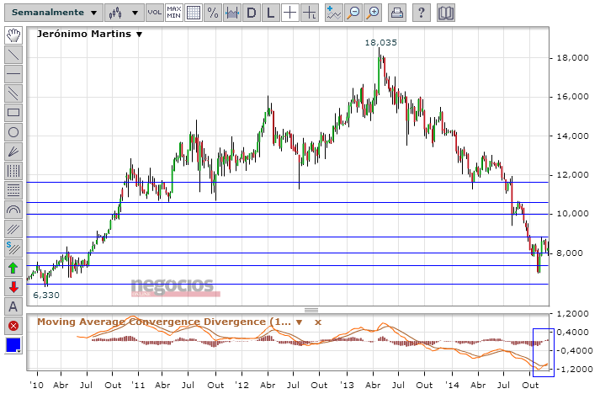Select the A text annotation tool
Screen dimensions: 600x394
(x=13, y=306)
